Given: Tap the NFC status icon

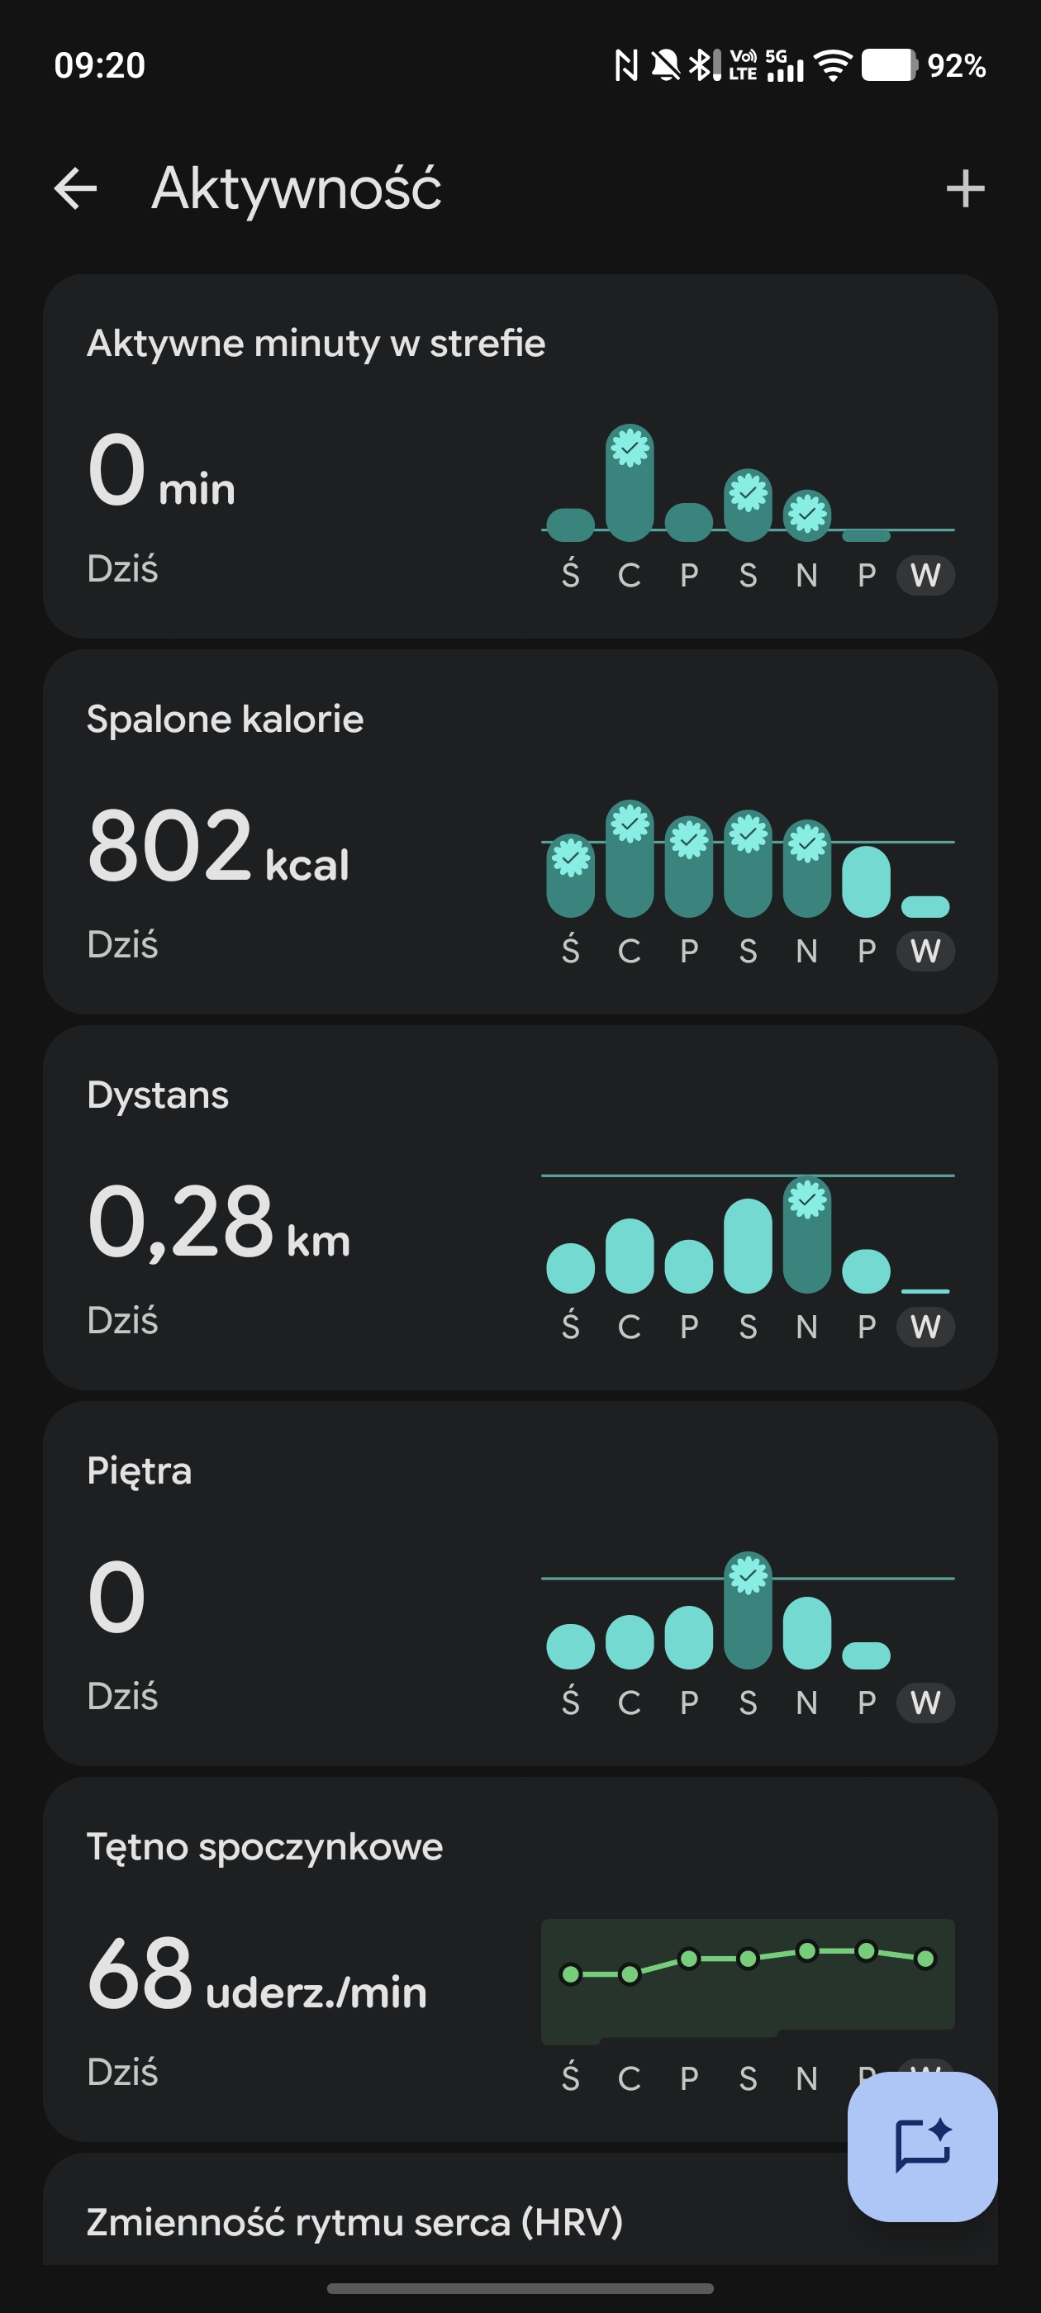Looking at the screenshot, I should coord(625,65).
